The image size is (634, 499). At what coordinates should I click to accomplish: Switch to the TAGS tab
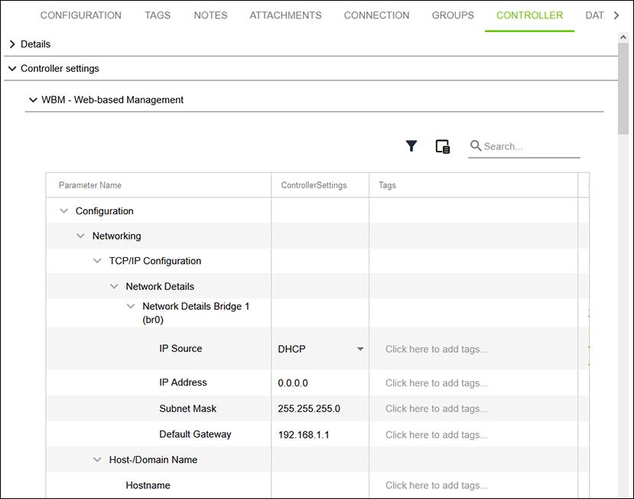click(158, 15)
